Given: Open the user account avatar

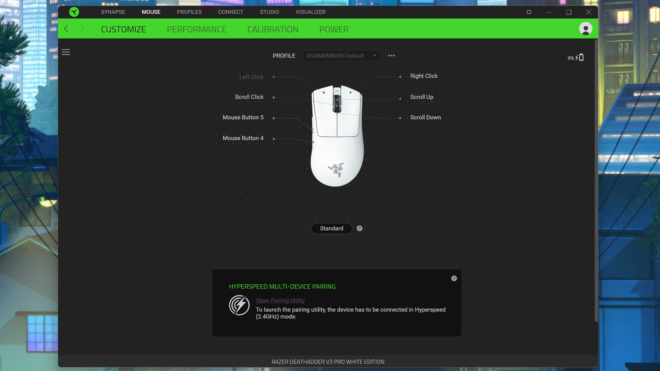Looking at the screenshot, I should 585,29.
